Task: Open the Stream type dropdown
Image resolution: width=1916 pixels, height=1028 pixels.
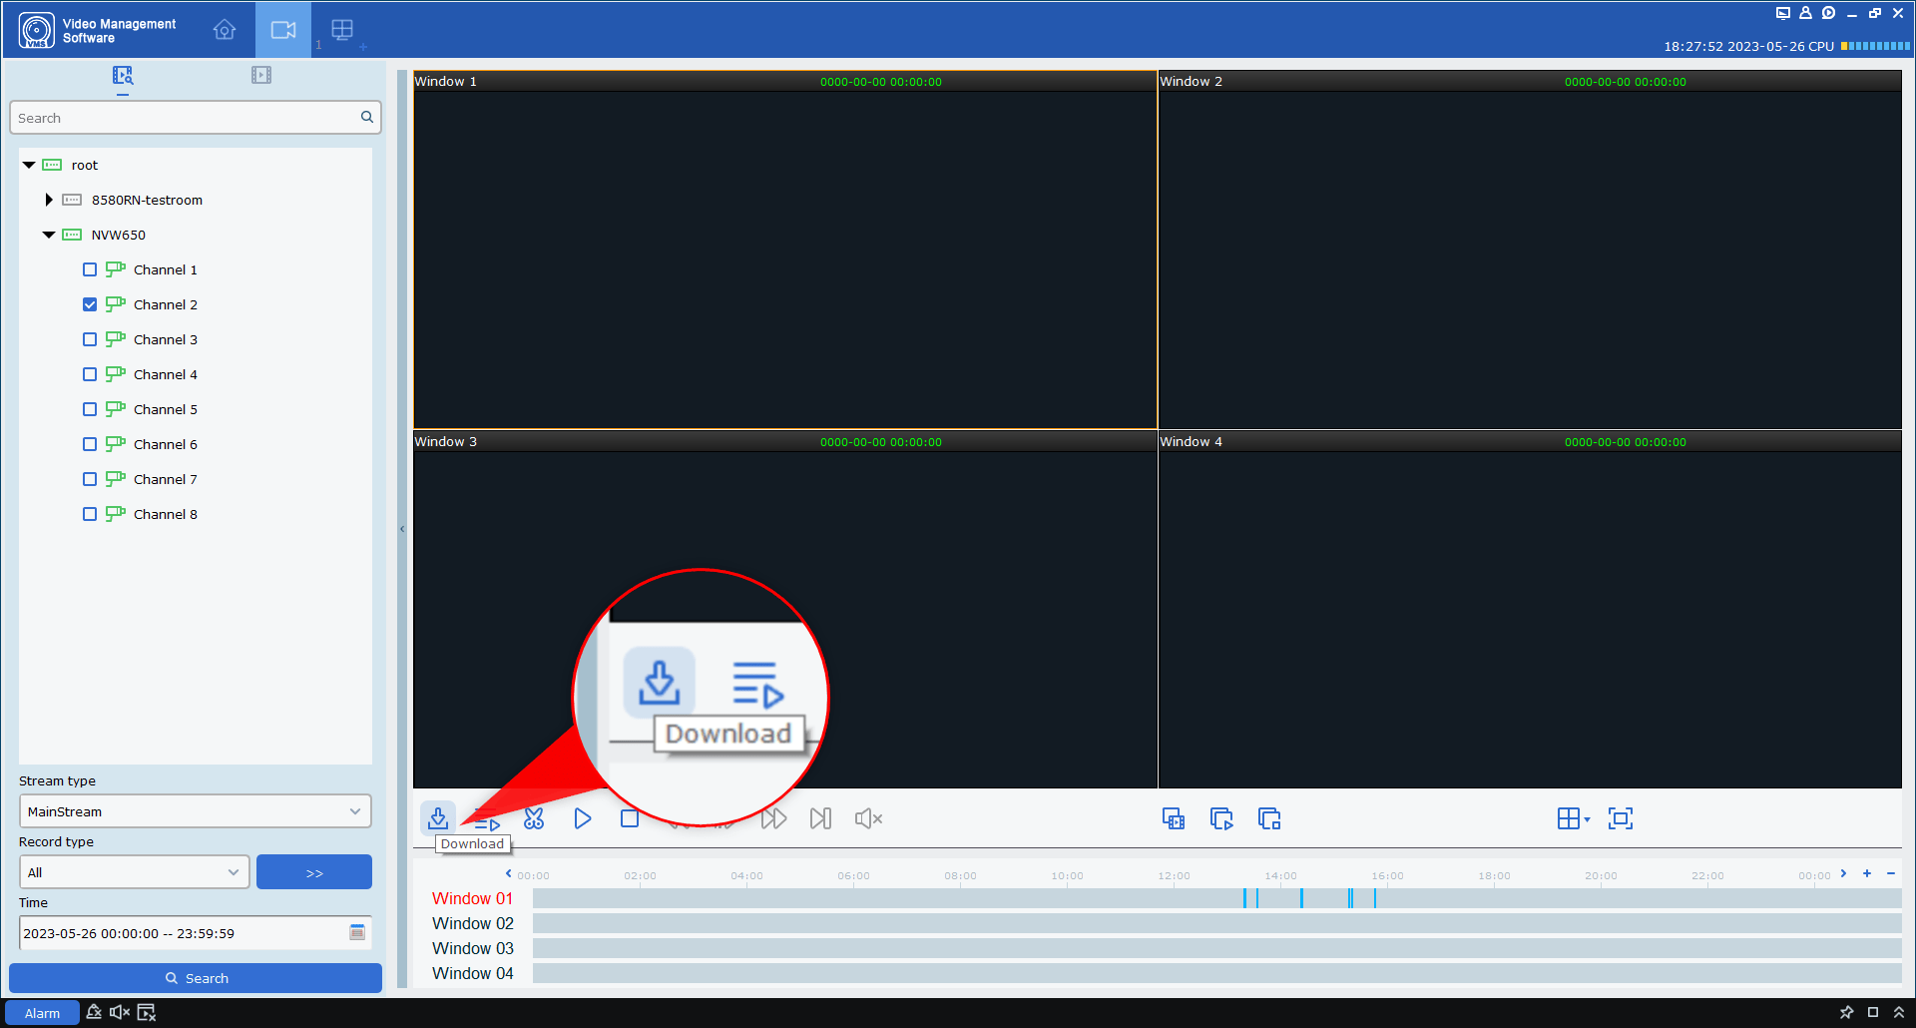Action: pyautogui.click(x=195, y=810)
